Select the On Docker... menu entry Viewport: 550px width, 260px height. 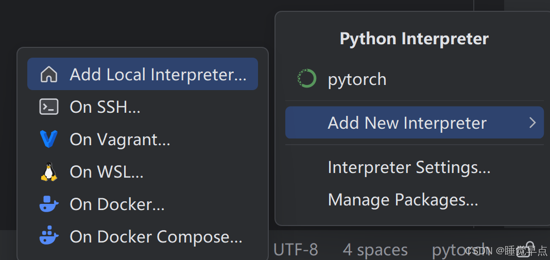[117, 204]
